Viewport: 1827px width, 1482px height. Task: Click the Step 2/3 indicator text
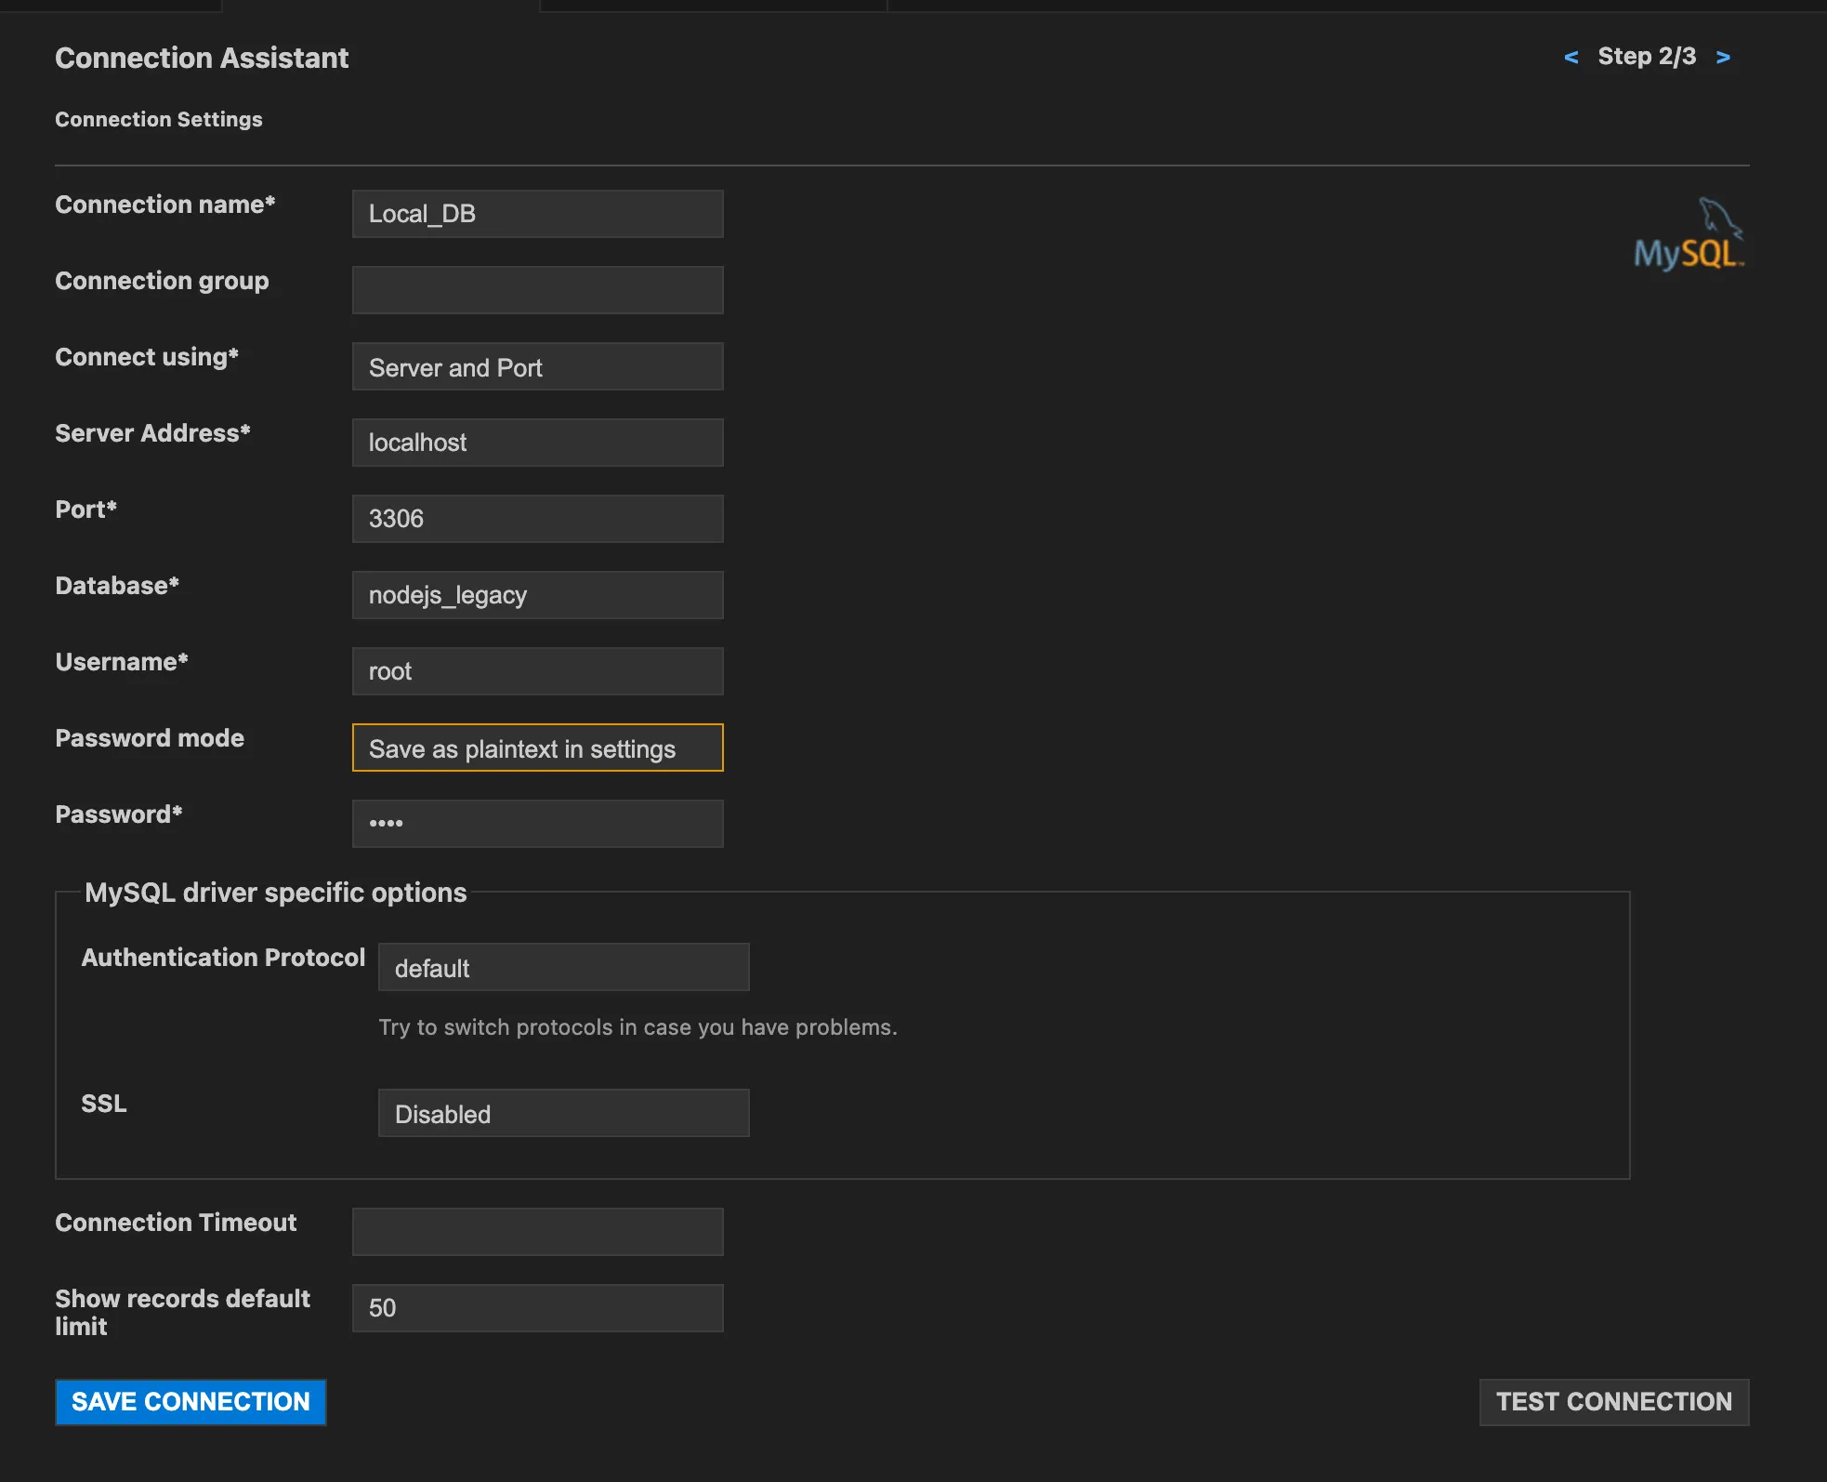click(1647, 57)
